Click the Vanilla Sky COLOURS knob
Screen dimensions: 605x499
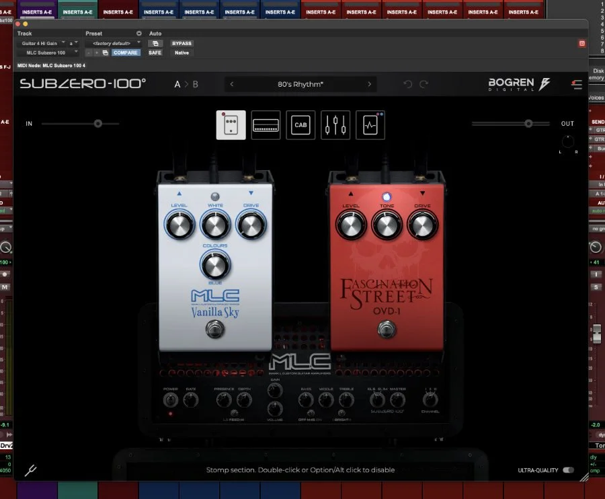click(x=215, y=266)
